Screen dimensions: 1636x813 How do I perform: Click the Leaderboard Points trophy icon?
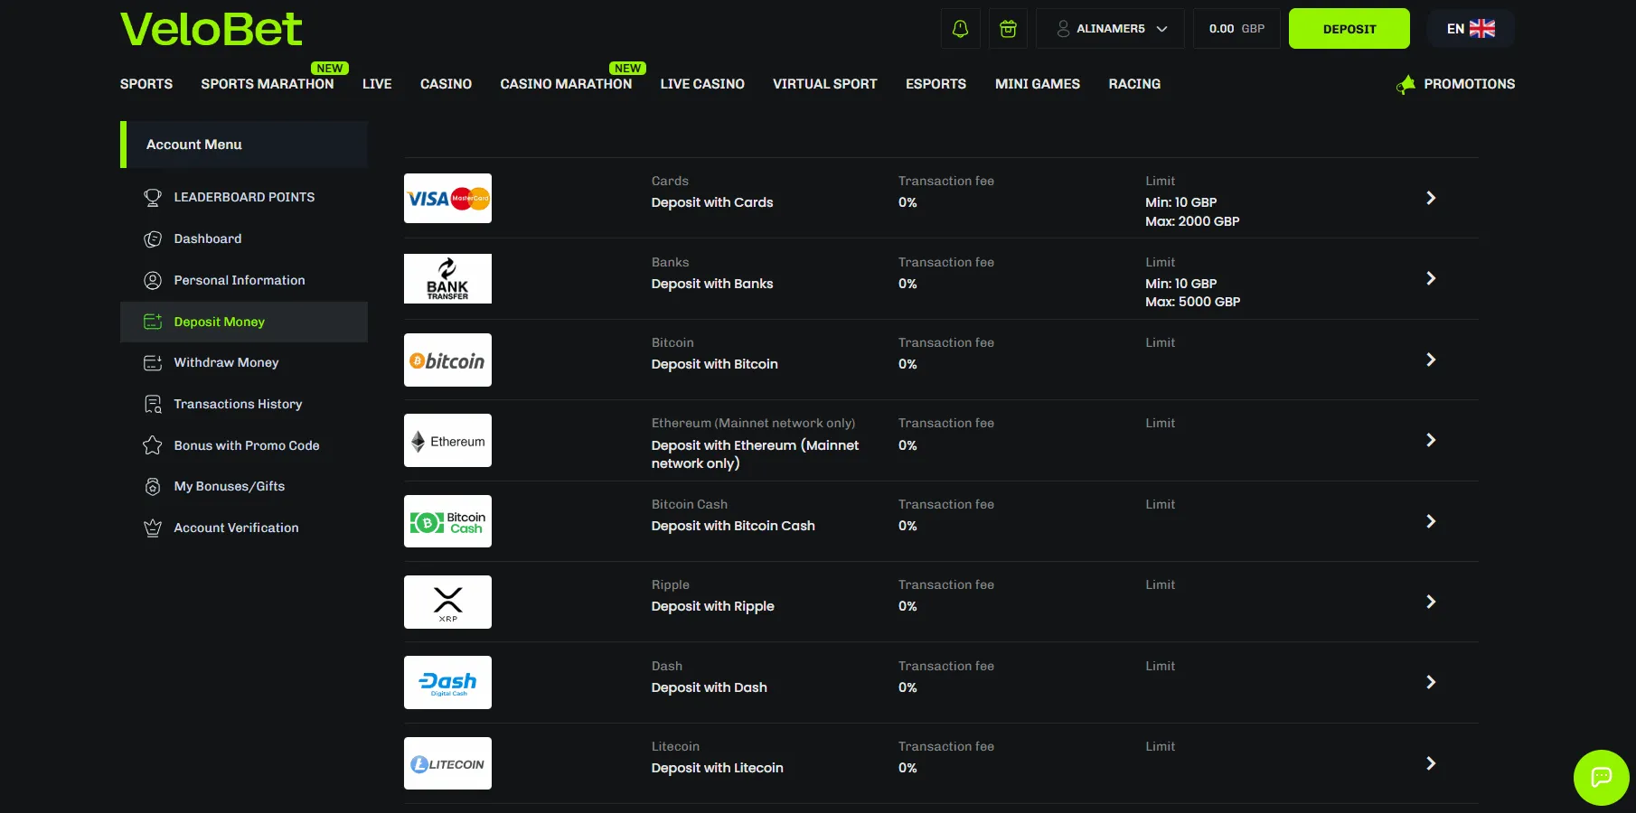(x=153, y=197)
